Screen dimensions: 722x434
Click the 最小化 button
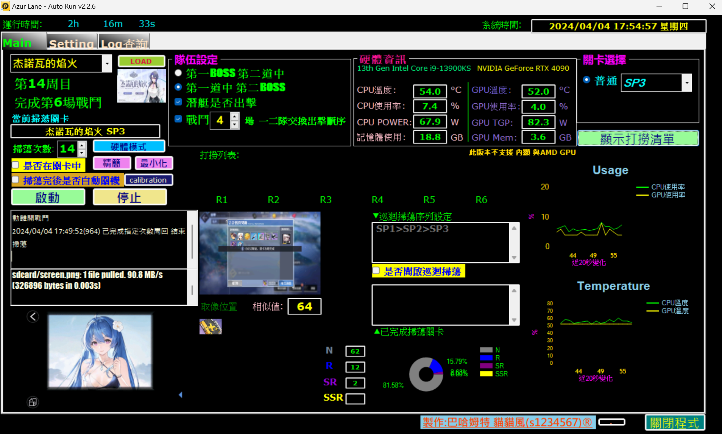coord(154,163)
